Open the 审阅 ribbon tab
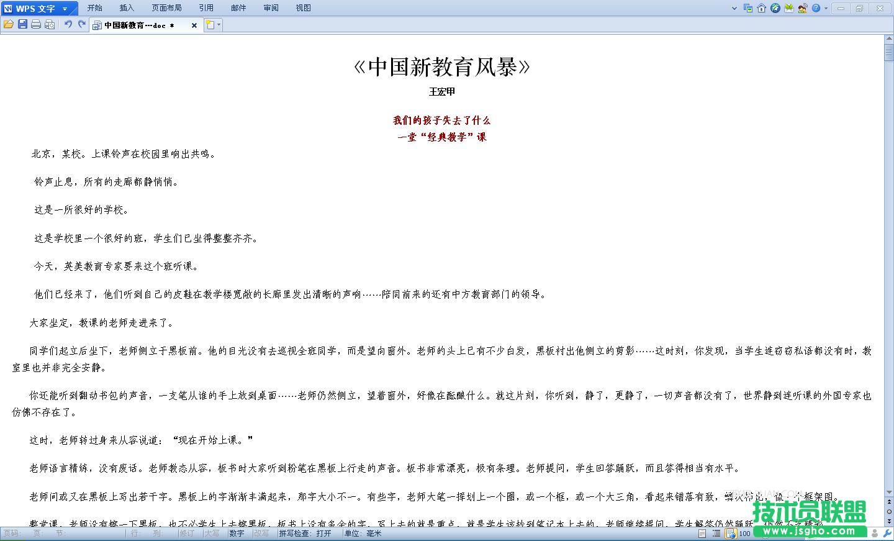 click(x=271, y=7)
